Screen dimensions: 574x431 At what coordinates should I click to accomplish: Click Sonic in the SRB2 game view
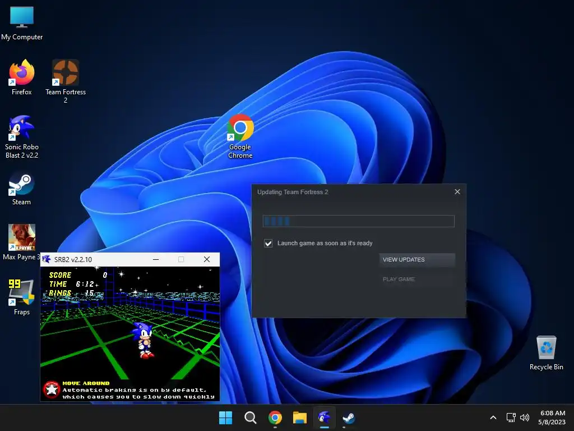point(144,340)
